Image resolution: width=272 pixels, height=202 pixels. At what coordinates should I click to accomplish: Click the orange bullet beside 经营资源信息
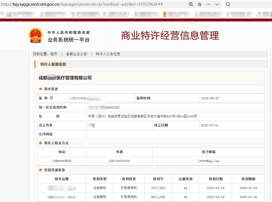tap(40, 170)
